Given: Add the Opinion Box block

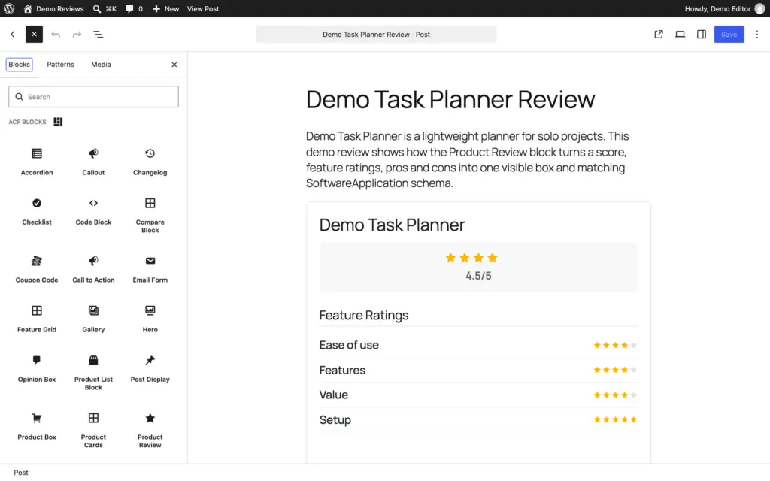Looking at the screenshot, I should click(37, 368).
